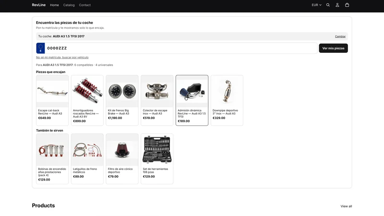384x216 pixels.
Task: Click the 'Latiguillos de freno metálicos' title
Action: pyautogui.click(x=85, y=170)
